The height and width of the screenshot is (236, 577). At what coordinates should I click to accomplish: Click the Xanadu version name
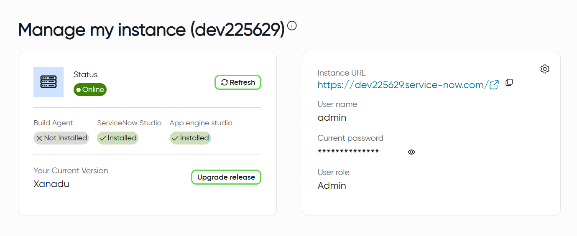[51, 184]
